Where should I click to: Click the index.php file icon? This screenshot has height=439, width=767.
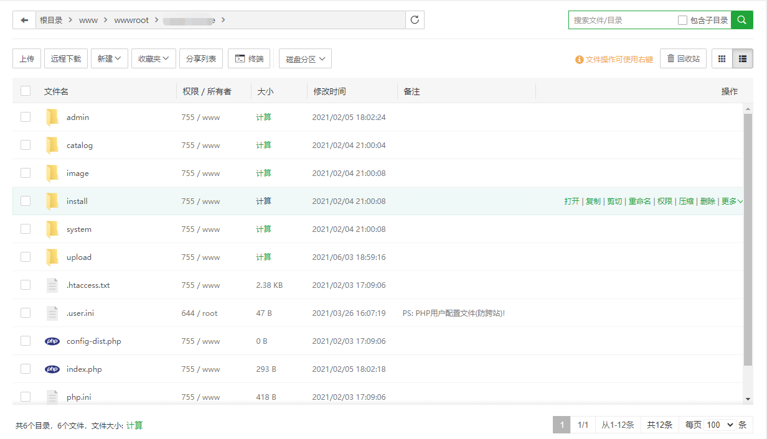point(52,369)
